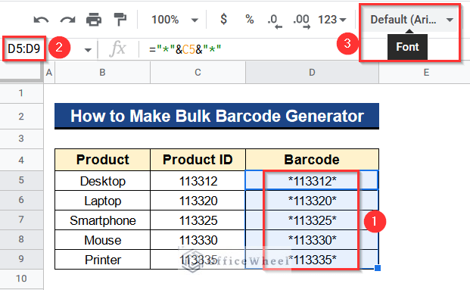The image size is (470, 290).
Task: Increase decimal places button
Action: tap(301, 21)
